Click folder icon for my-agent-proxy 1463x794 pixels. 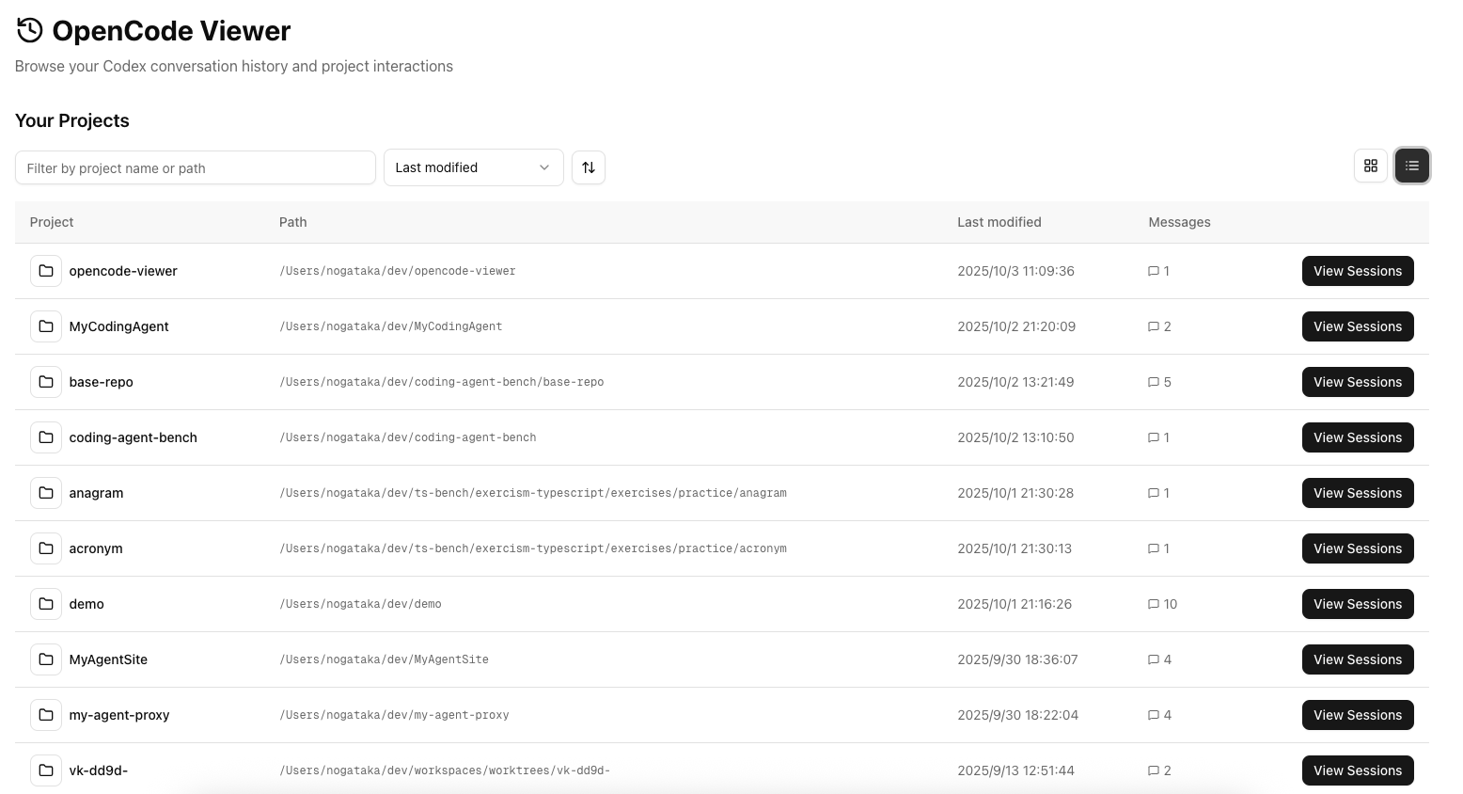46,715
